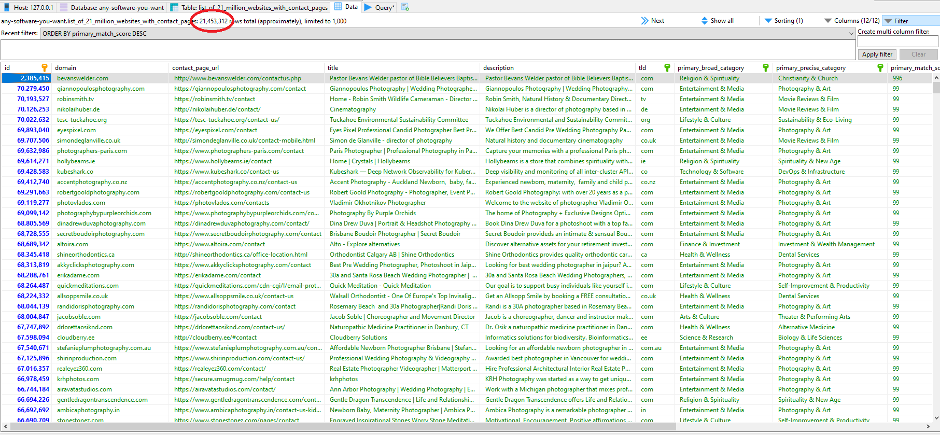Sort by the domain column header

pyautogui.click(x=110, y=68)
